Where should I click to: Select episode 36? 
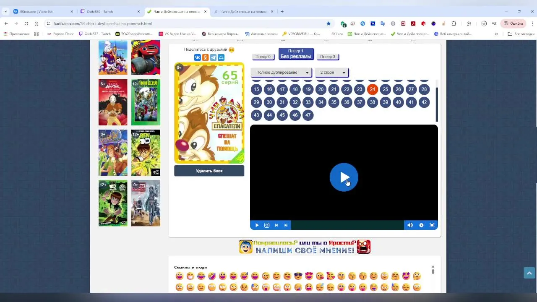tap(347, 102)
